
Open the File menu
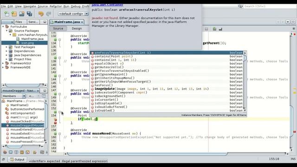3,6
